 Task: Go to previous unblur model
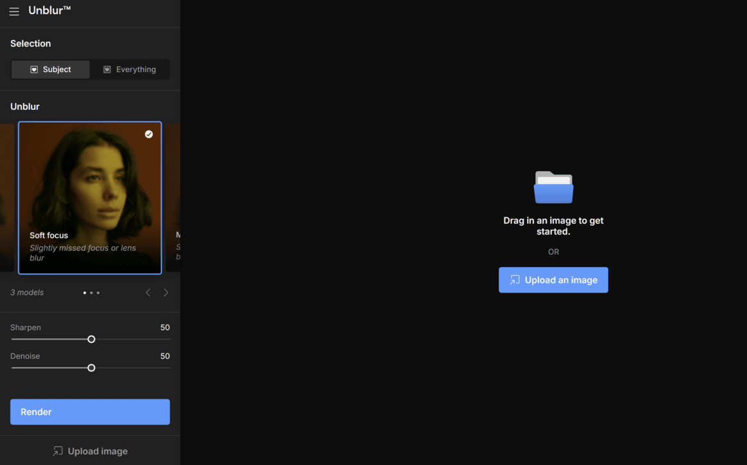tap(148, 293)
